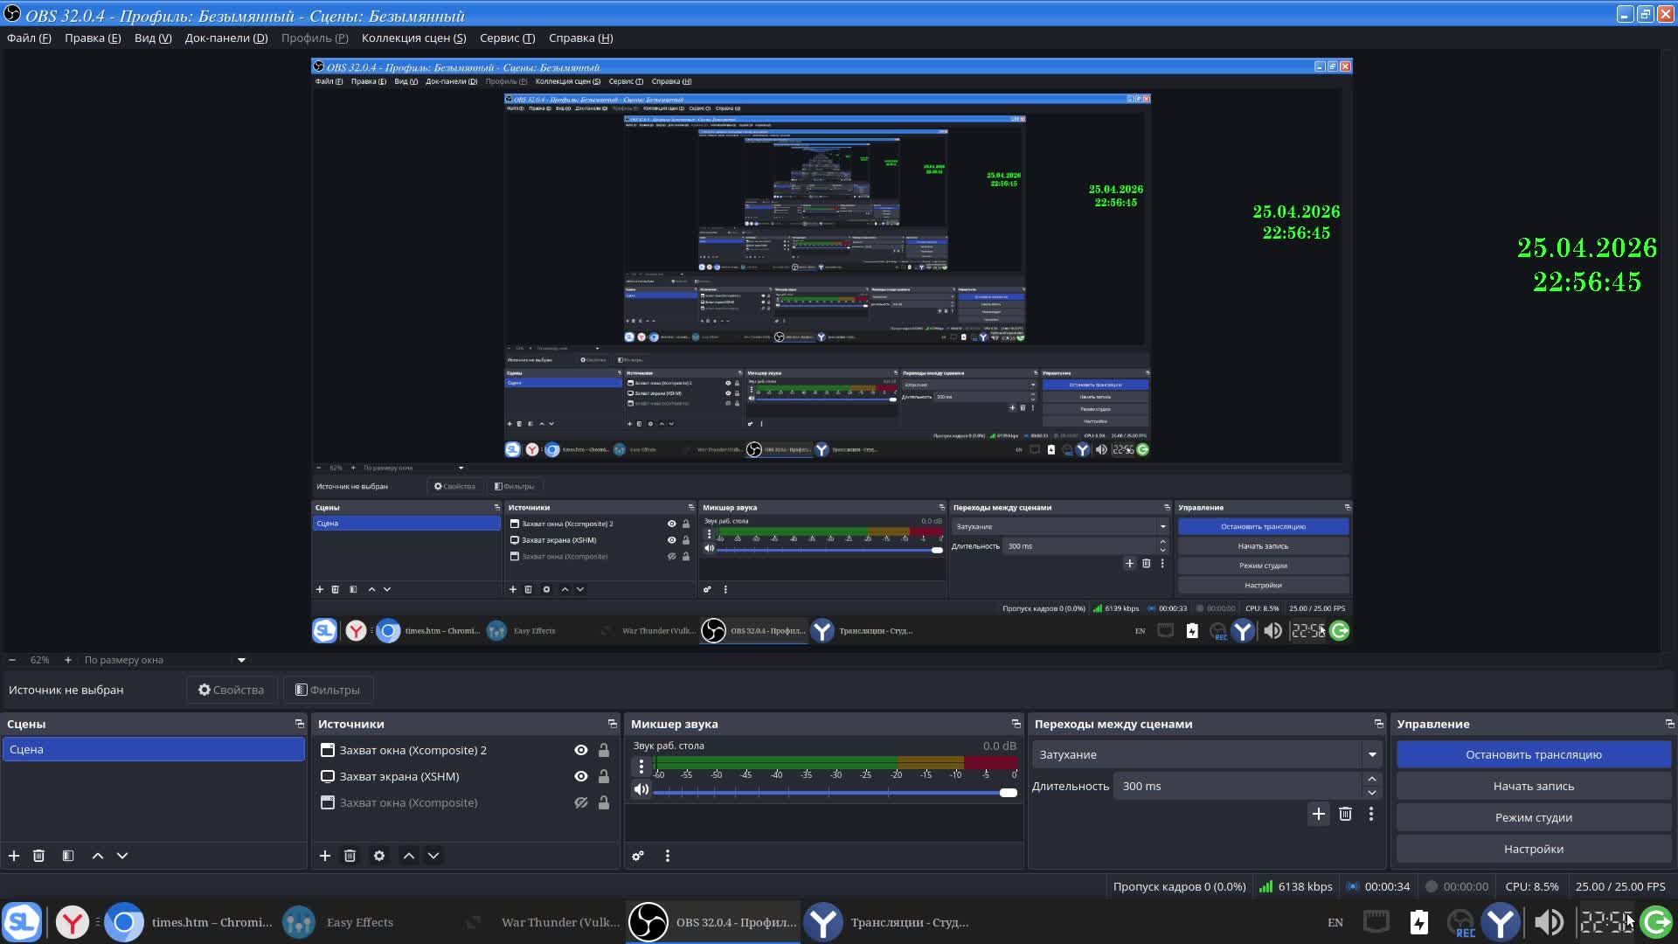The image size is (1678, 944).
Task: Open advanced audio properties gears icon
Action: [638, 856]
